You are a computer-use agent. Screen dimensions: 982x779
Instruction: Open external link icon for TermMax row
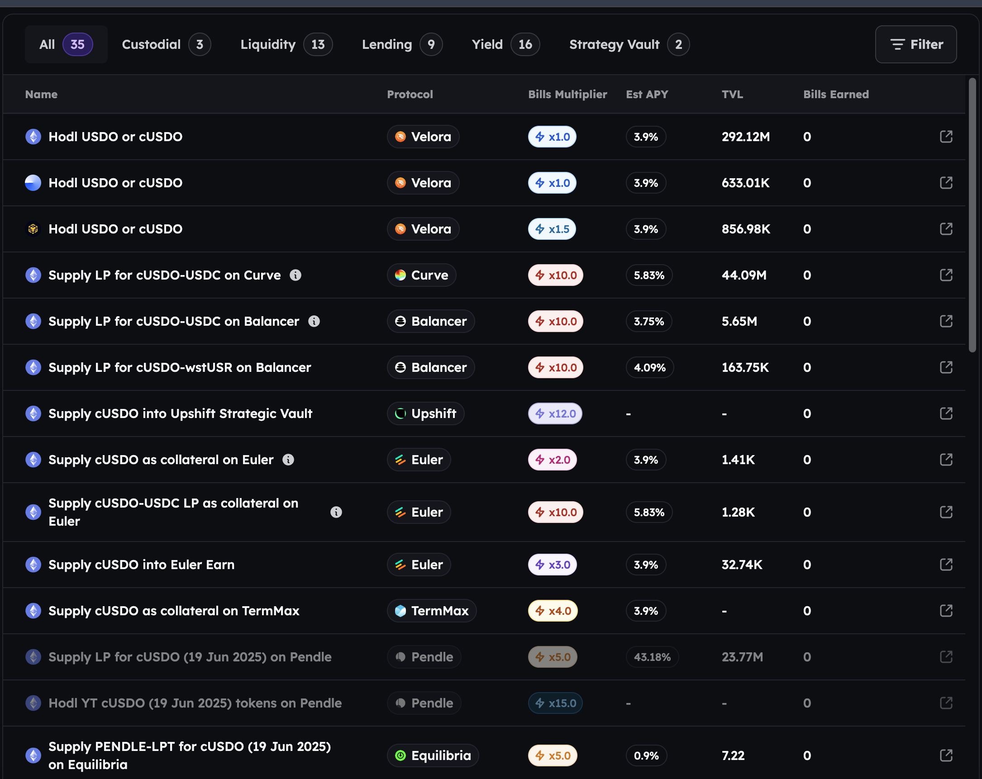coord(946,611)
